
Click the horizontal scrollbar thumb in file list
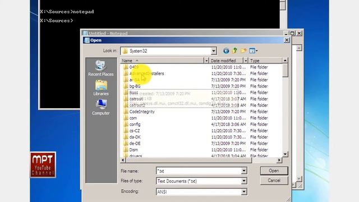(x=188, y=160)
